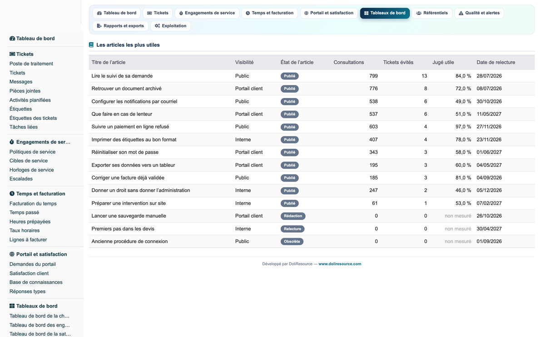This screenshot has height=337, width=545.
Task: Click the article Réinitialiser son mot de passe
Action: pos(125,152)
